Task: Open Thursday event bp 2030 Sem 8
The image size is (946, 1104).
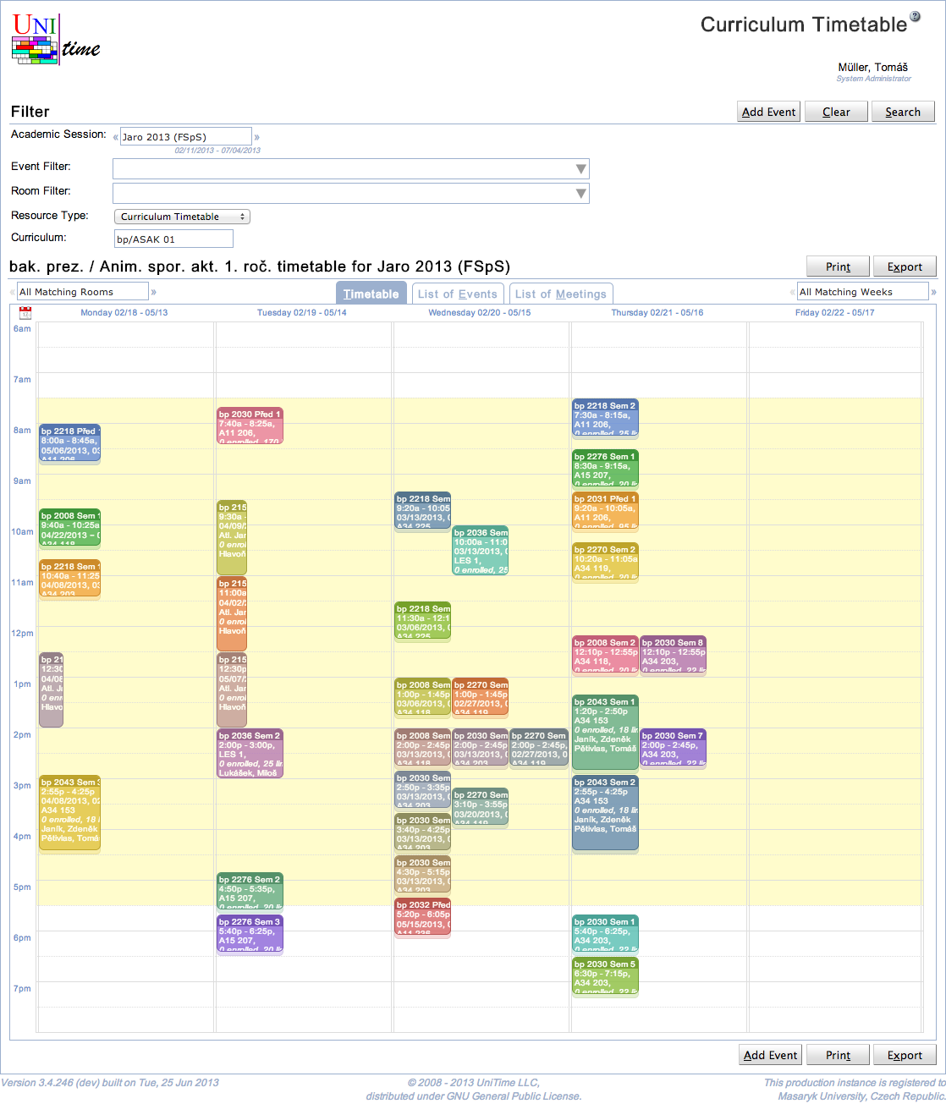Action: [x=673, y=655]
